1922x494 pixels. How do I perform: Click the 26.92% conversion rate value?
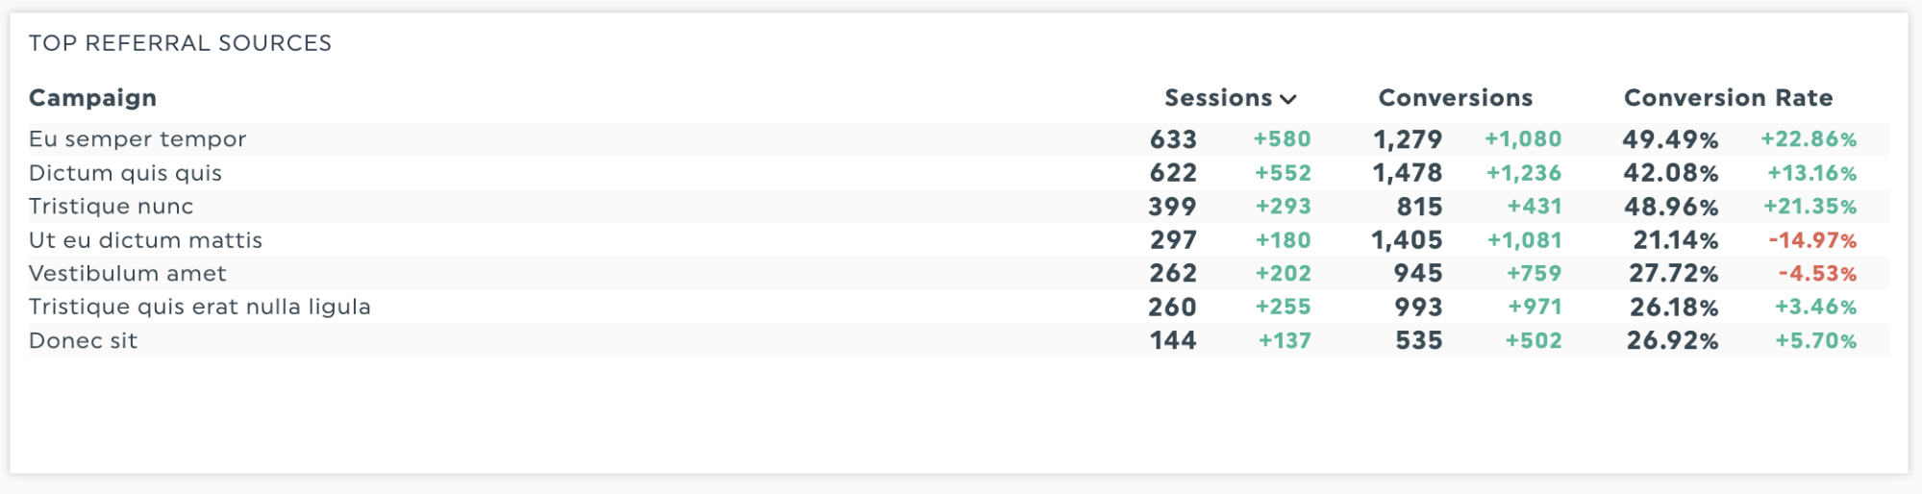[1672, 341]
